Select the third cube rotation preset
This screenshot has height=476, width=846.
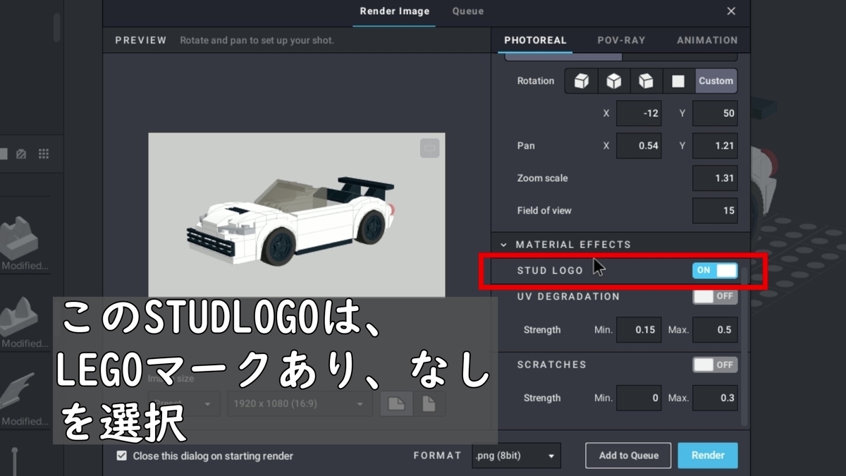click(x=646, y=81)
